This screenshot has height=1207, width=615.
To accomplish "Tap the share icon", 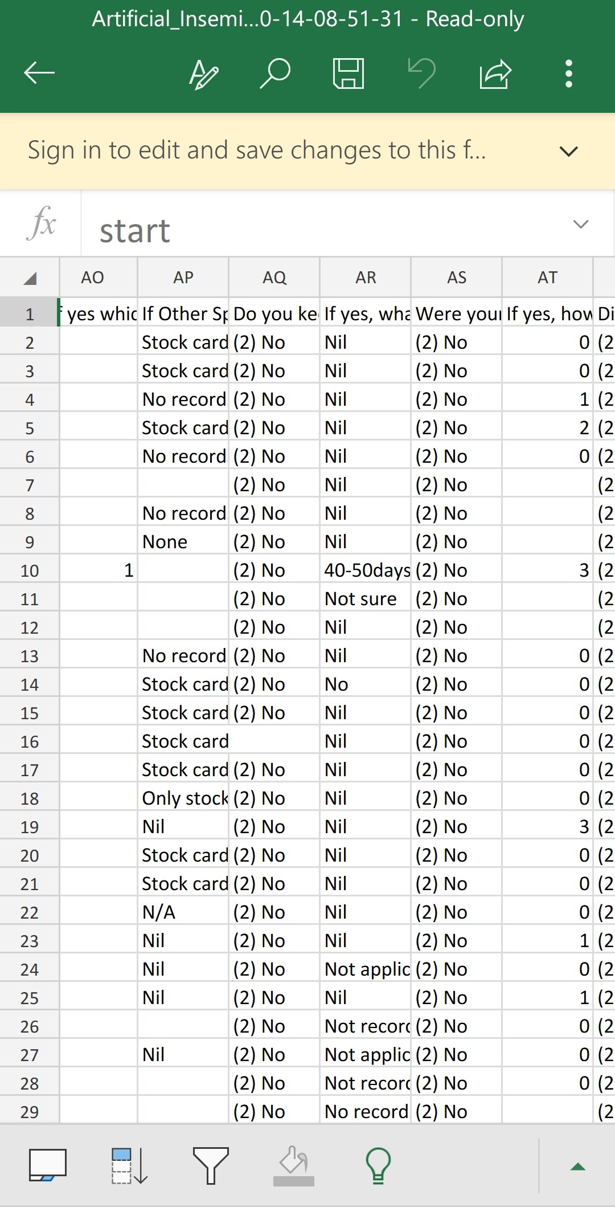I will point(495,74).
